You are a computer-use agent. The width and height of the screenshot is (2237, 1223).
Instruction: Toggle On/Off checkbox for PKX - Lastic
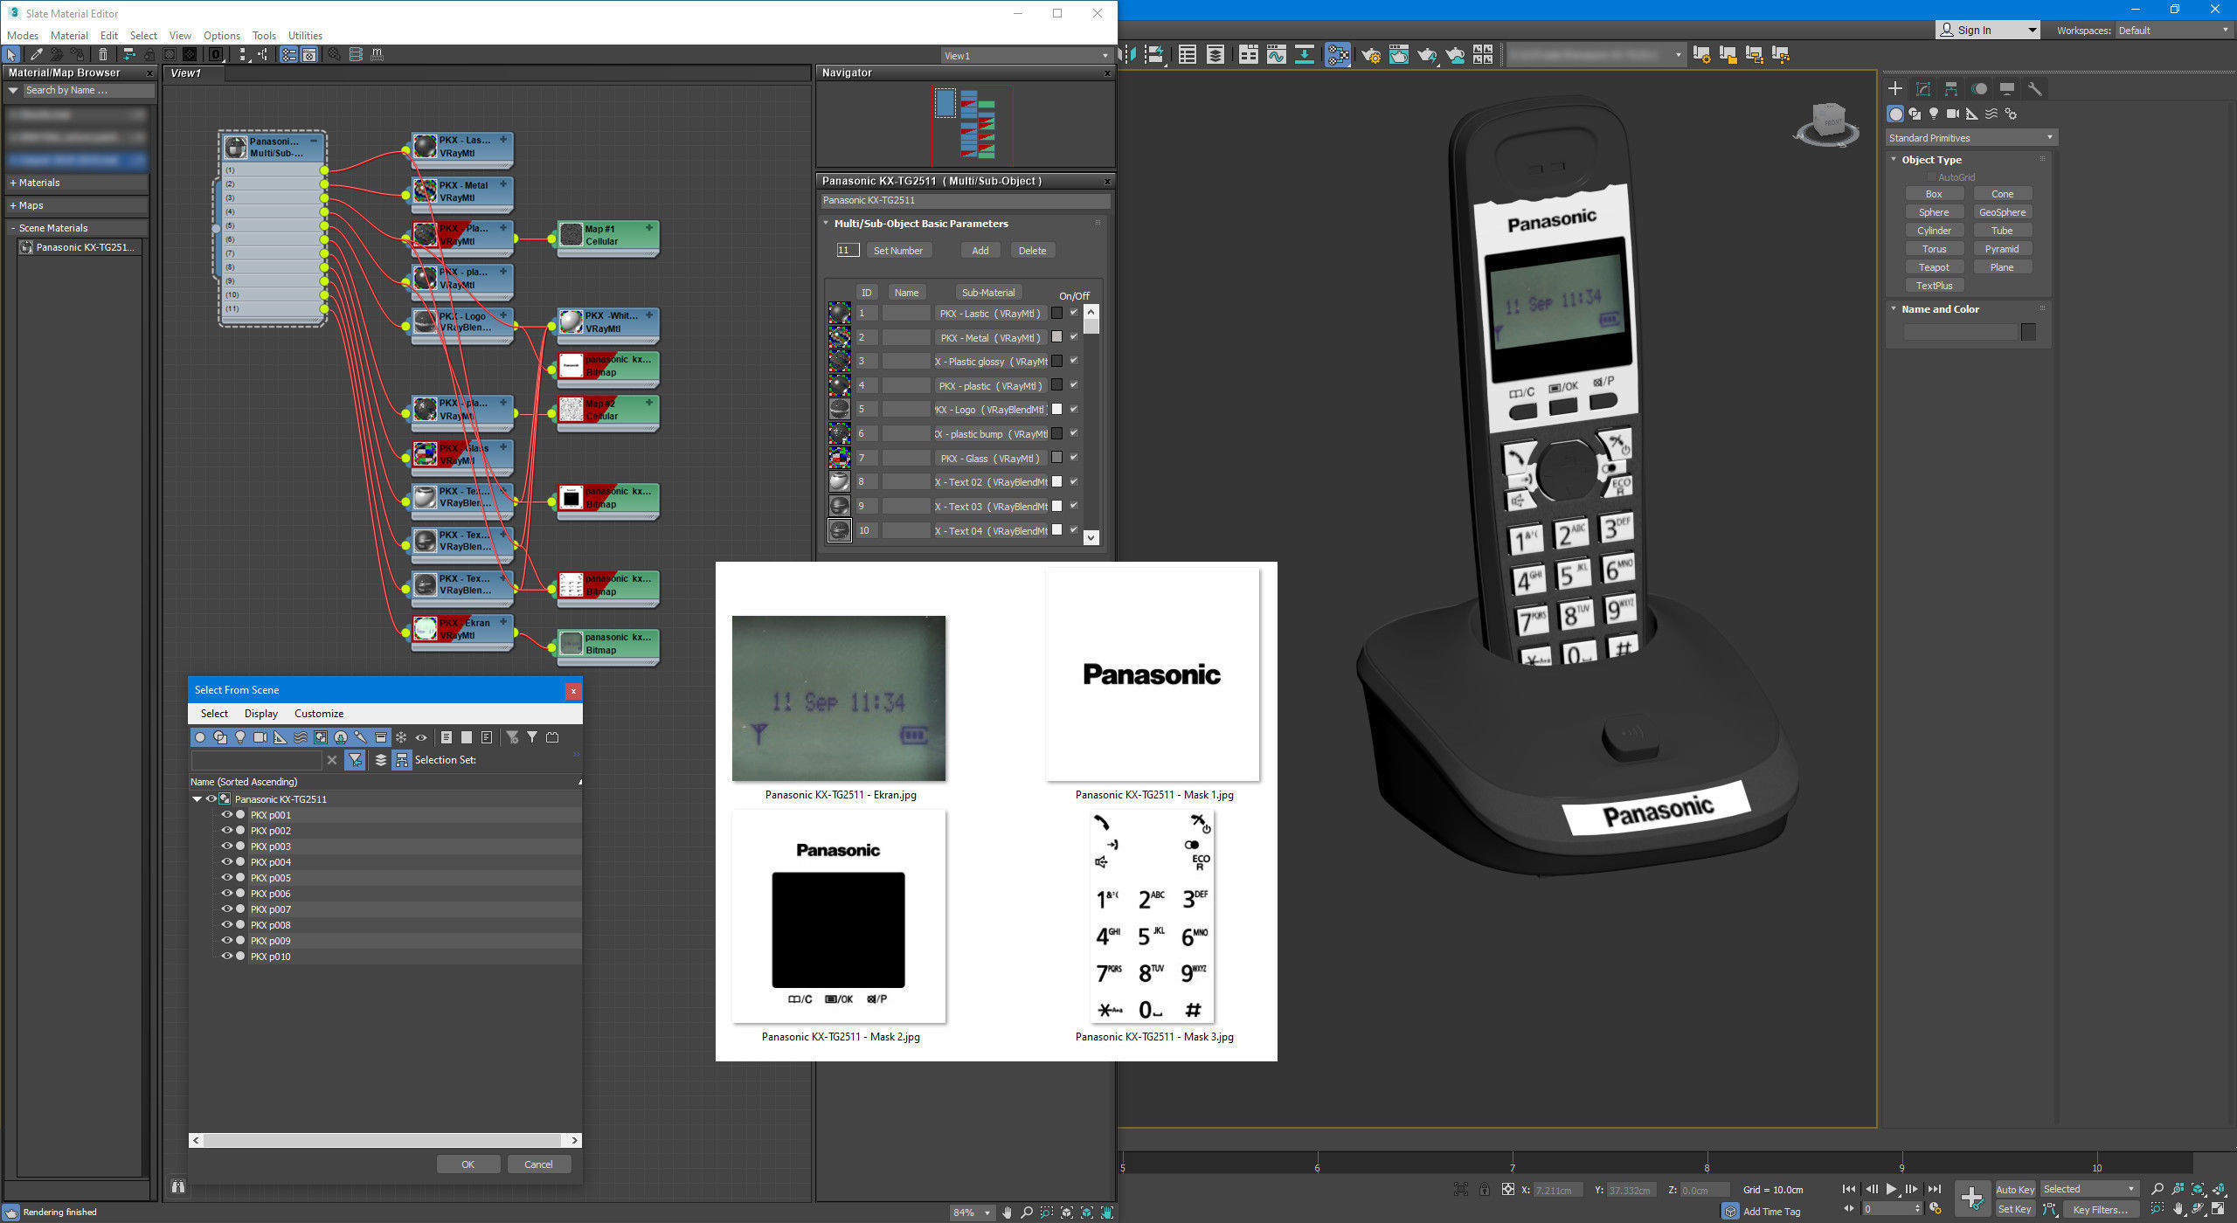[1074, 313]
